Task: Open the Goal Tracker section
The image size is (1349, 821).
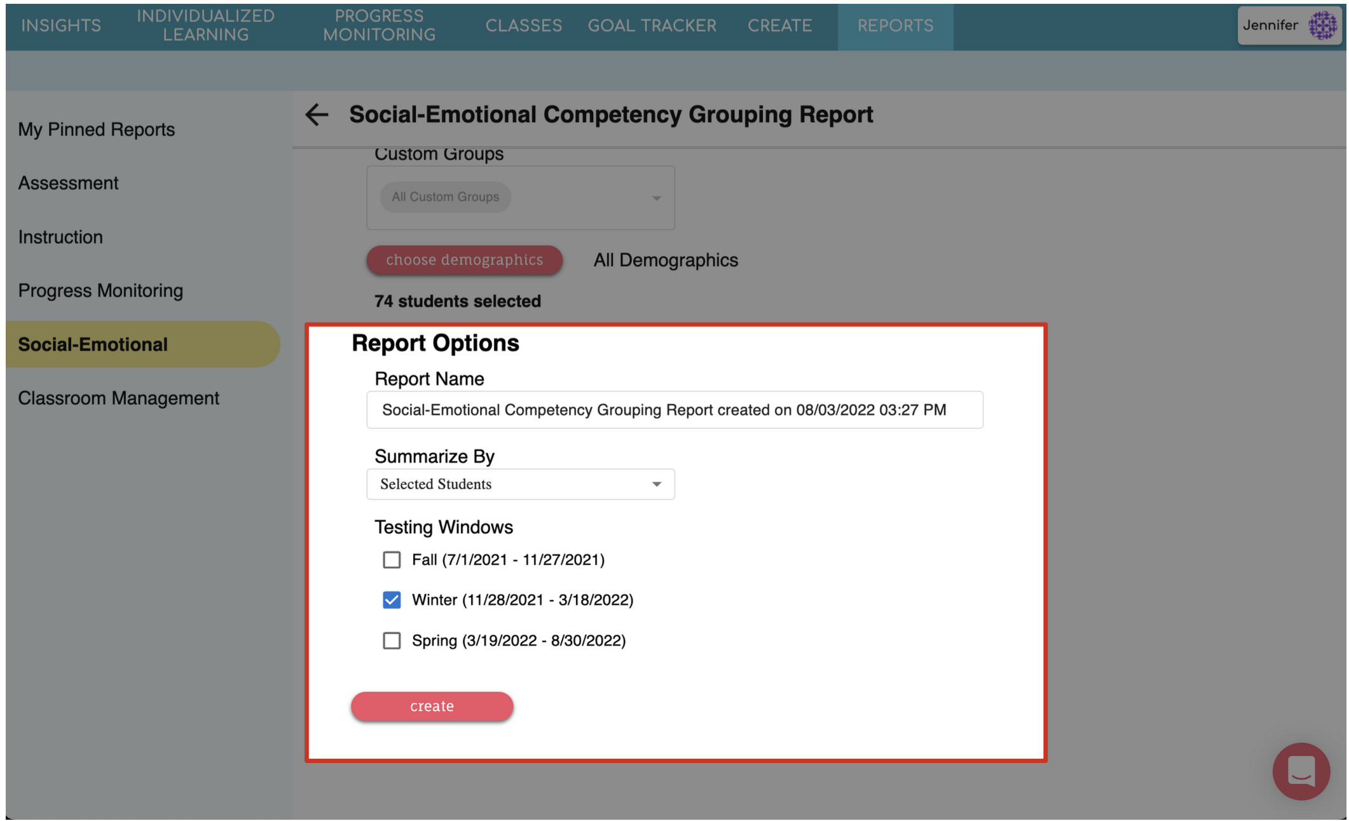Action: (x=652, y=25)
